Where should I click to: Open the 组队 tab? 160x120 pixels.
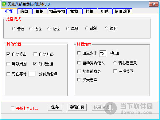[x=105, y=11]
